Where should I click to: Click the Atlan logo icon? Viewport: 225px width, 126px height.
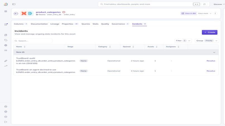pos(6,4)
